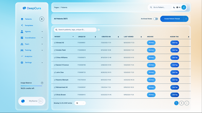Add Tag to Amelia Patel
The width and height of the screenshot is (202, 113).
pos(175,50)
